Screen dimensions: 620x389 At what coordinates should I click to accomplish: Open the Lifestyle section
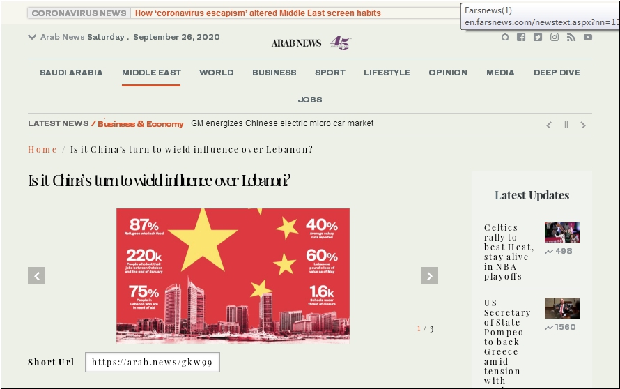[387, 73]
